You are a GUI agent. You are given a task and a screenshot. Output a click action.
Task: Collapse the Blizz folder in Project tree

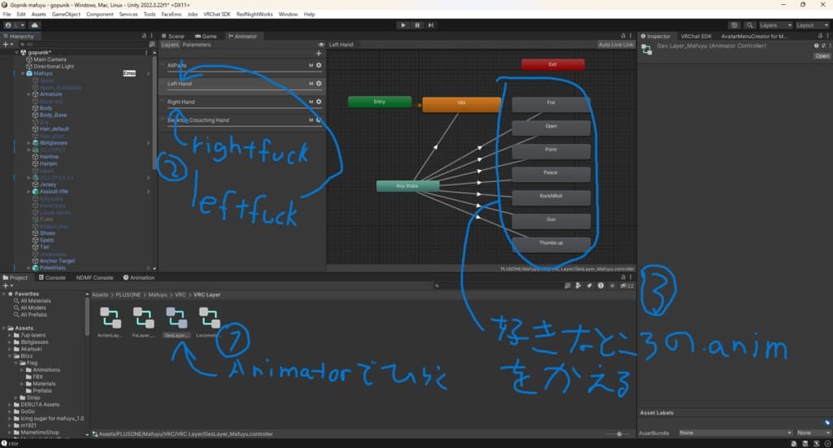pos(10,355)
